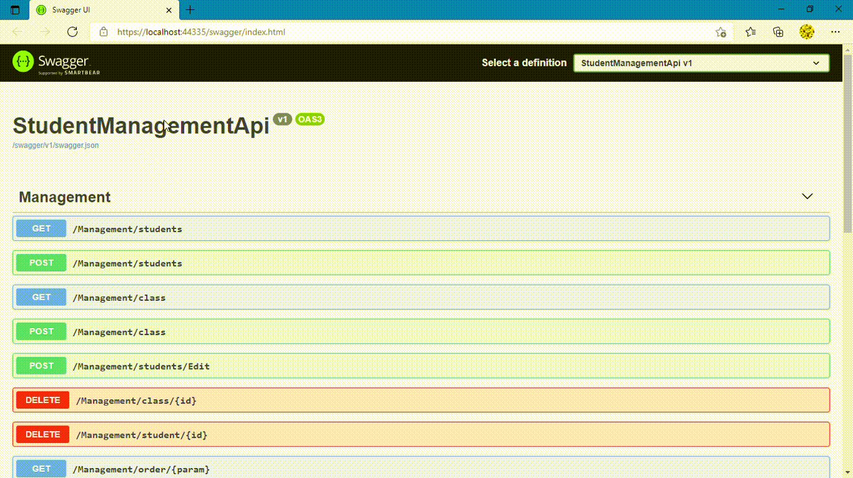The image size is (853, 478).
Task: Click the Select a definition label
Action: [524, 63]
